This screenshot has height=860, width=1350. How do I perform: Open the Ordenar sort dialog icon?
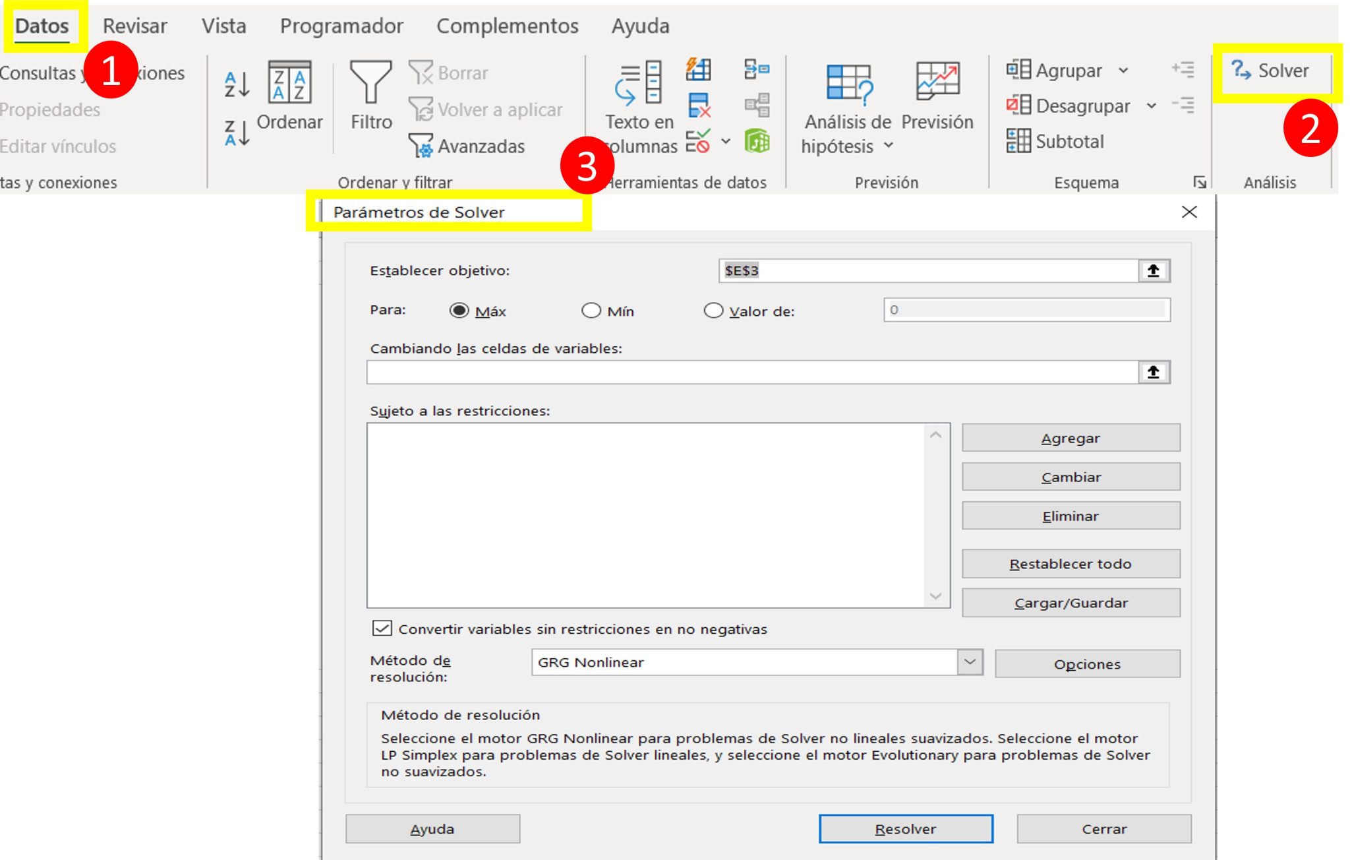[289, 83]
